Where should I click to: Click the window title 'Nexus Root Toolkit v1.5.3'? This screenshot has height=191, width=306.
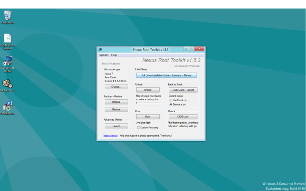pyautogui.click(x=151, y=50)
